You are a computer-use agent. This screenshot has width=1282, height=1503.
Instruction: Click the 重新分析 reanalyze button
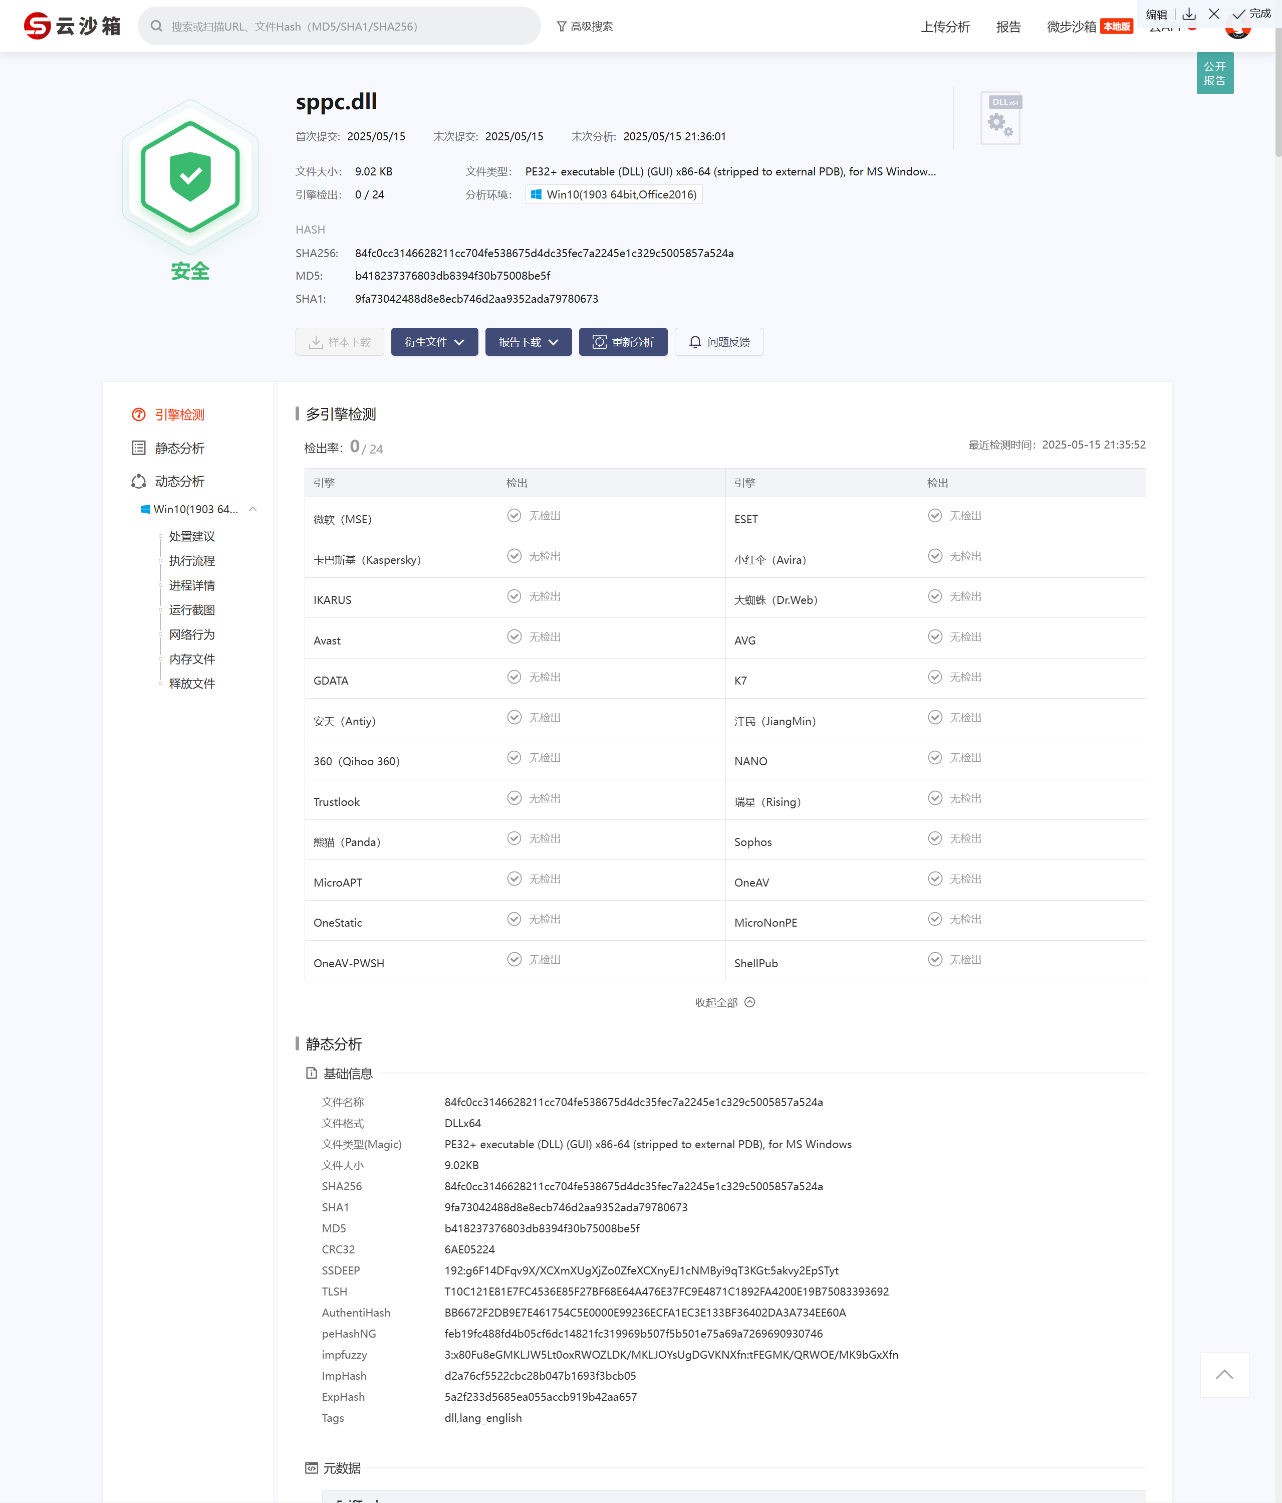click(x=623, y=342)
